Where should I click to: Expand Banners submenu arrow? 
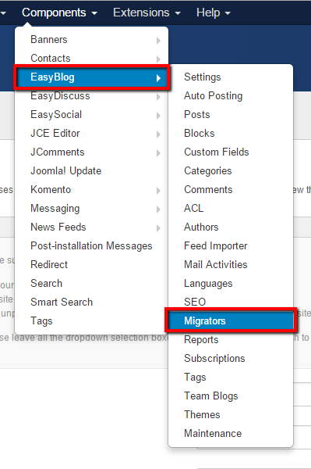158,41
